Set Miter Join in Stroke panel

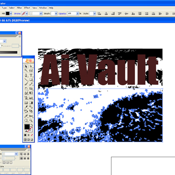21,158
